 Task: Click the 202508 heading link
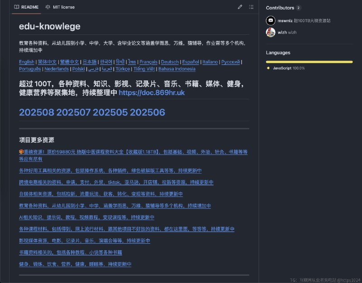click(x=37, y=112)
